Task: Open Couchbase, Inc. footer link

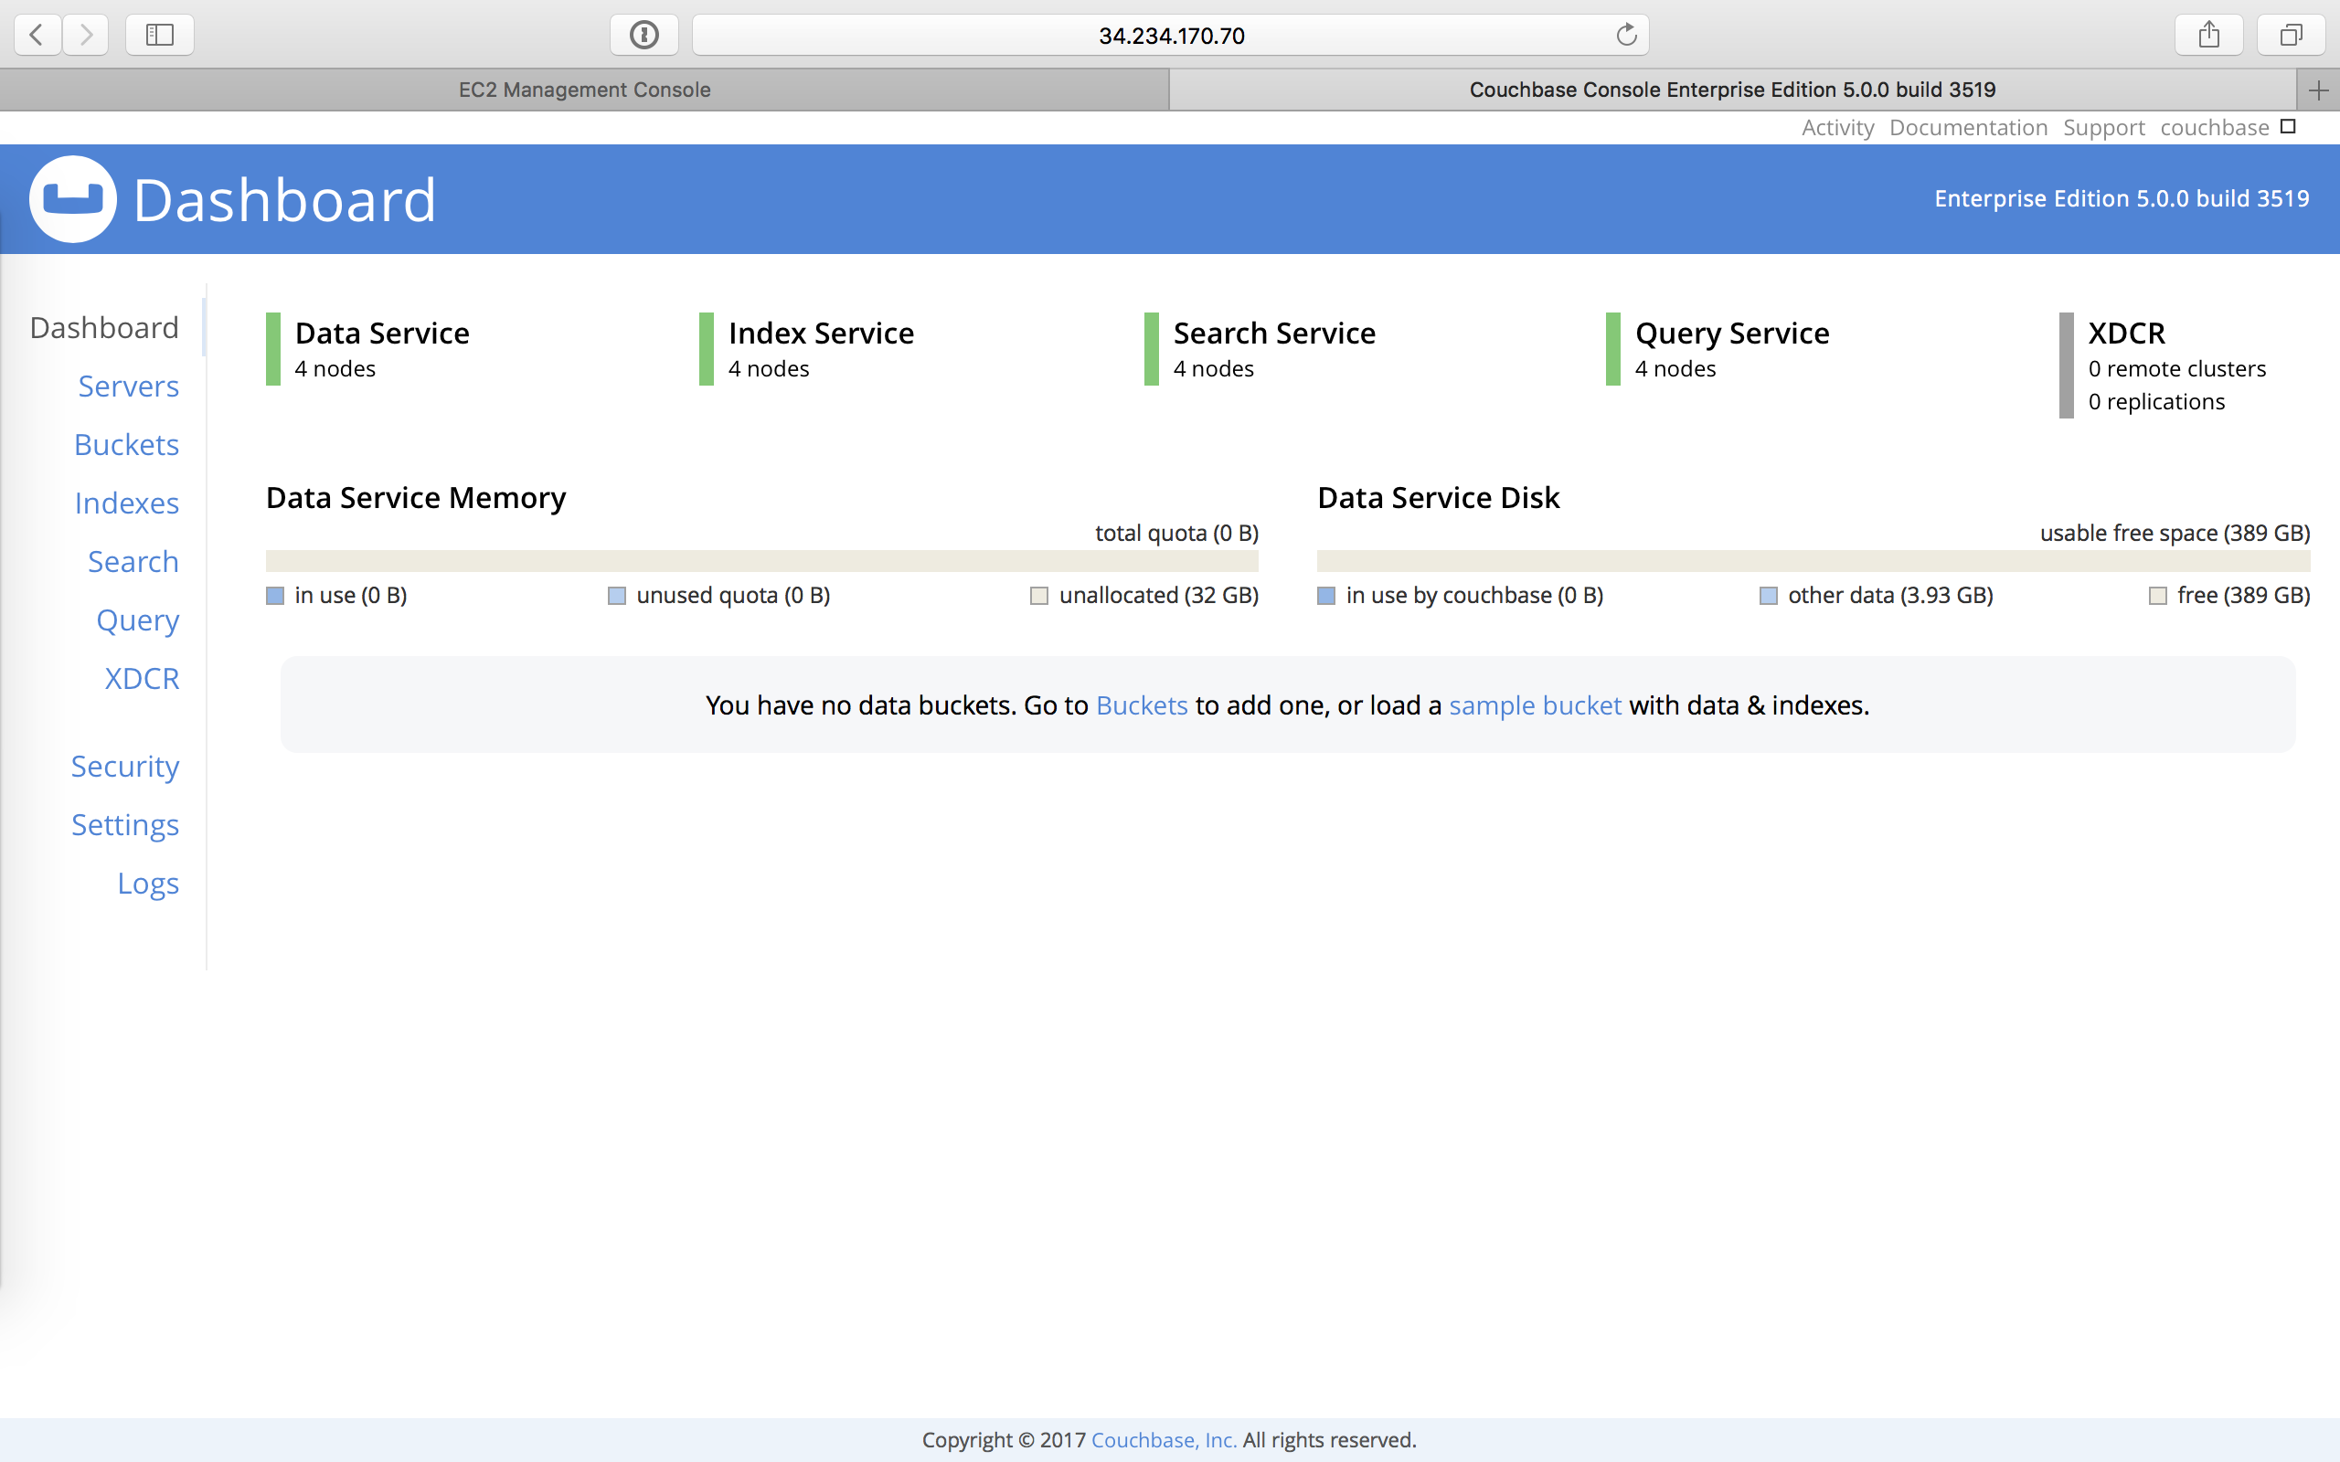Action: (x=1164, y=1440)
